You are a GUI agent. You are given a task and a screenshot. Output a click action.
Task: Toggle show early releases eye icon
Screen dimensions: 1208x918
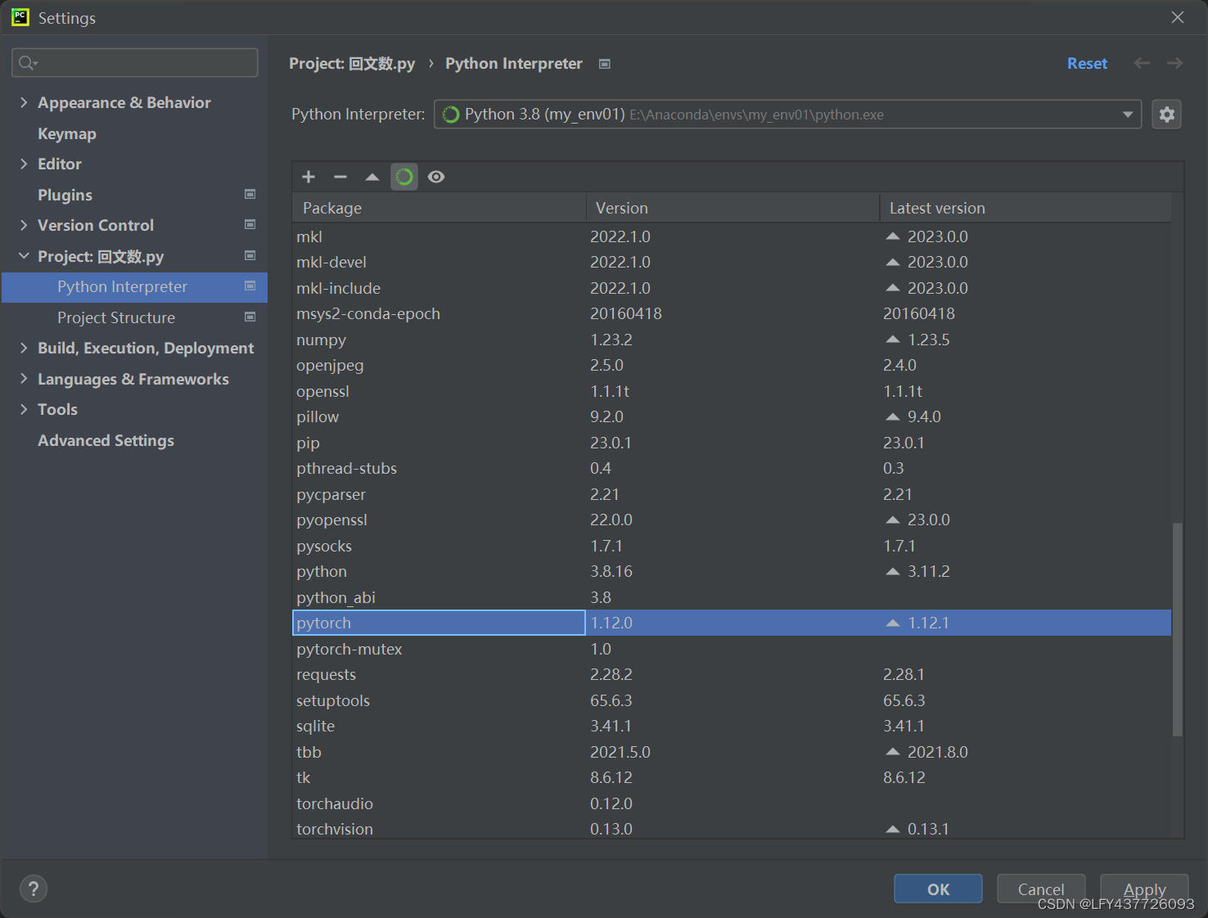pyautogui.click(x=436, y=177)
